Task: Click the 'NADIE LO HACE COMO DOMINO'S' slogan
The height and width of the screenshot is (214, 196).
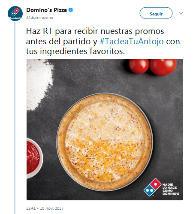Action: pos(171,189)
